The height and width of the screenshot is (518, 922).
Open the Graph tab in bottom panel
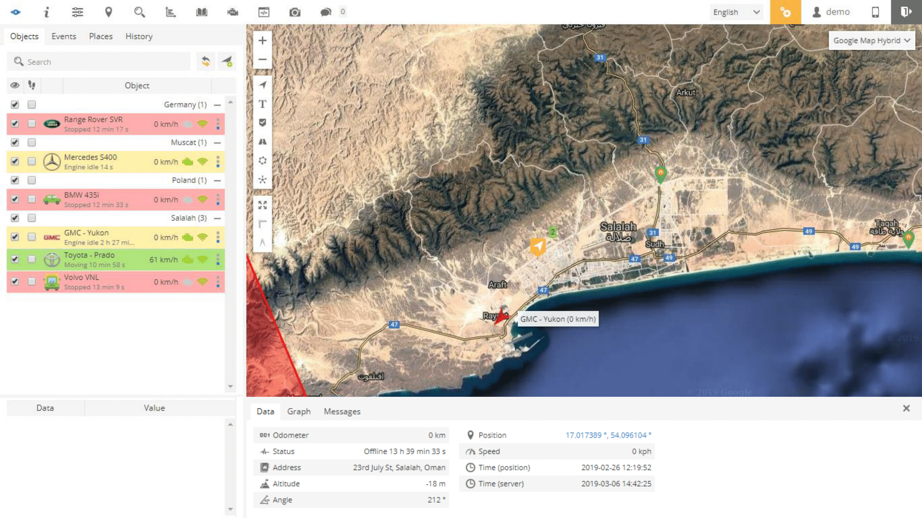(298, 412)
